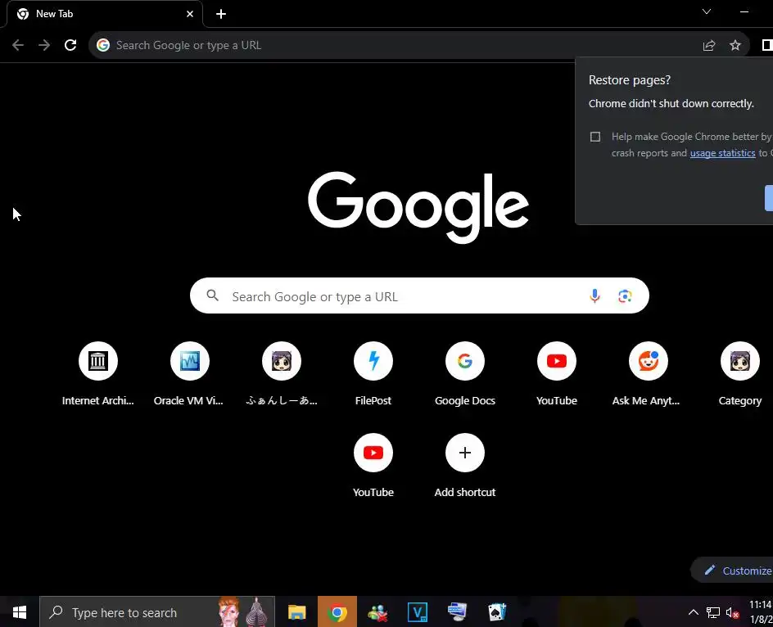Open the computer monitor app in taskbar
The image size is (773, 627).
point(457,612)
